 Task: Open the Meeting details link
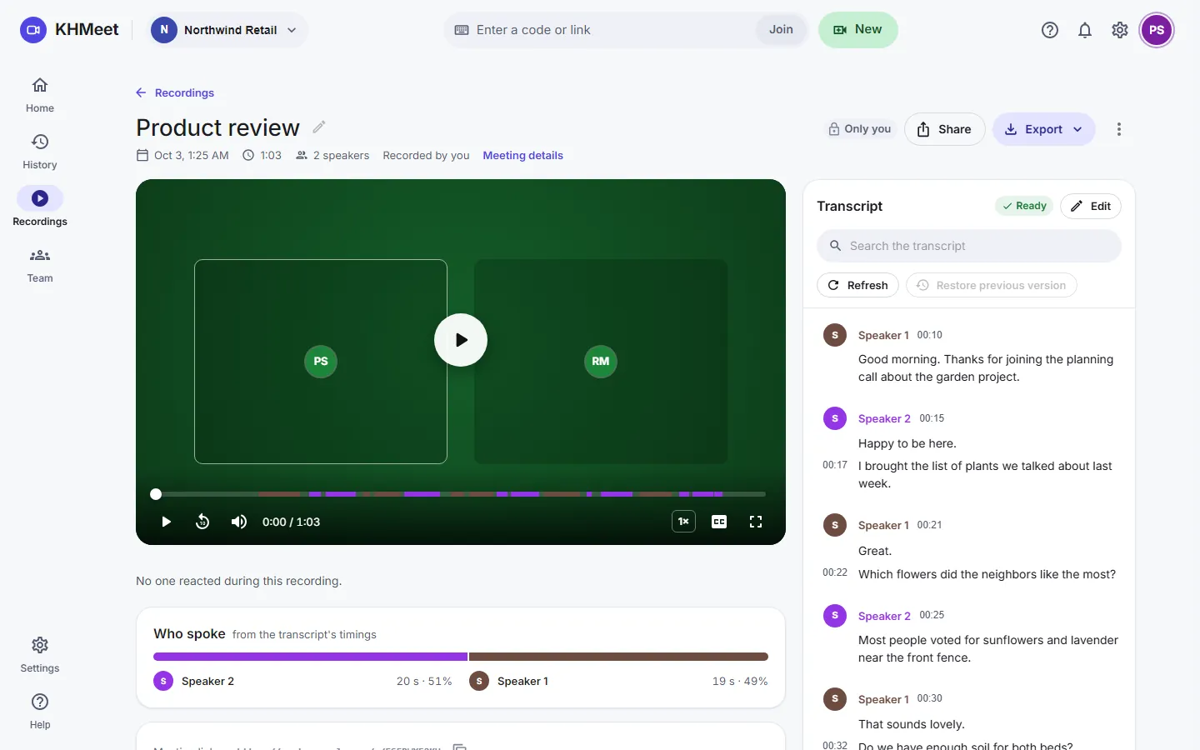[x=522, y=155]
